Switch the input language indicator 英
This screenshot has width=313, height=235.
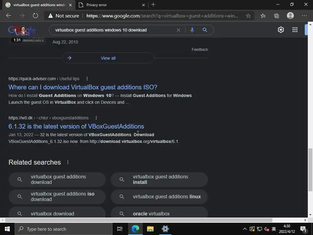274,229
